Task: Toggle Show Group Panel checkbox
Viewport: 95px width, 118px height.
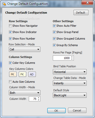Action: click(54, 32)
